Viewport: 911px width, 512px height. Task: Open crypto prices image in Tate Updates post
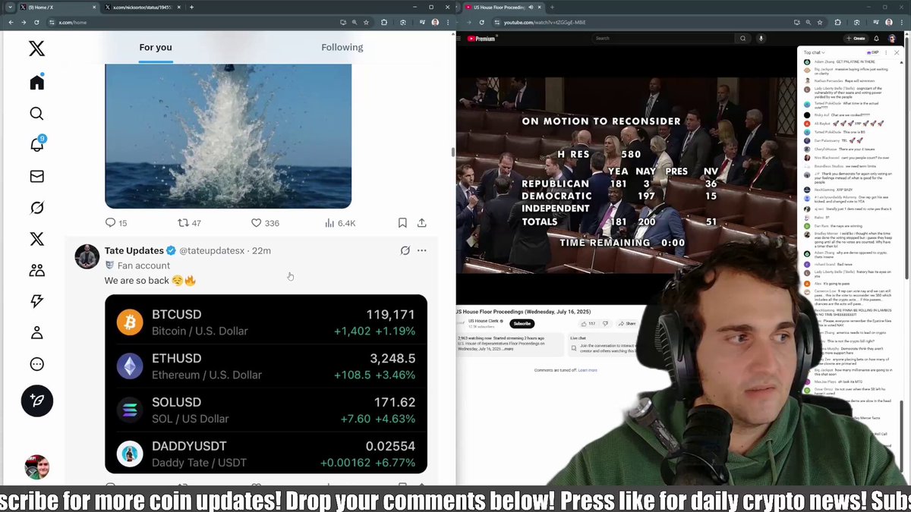click(266, 384)
